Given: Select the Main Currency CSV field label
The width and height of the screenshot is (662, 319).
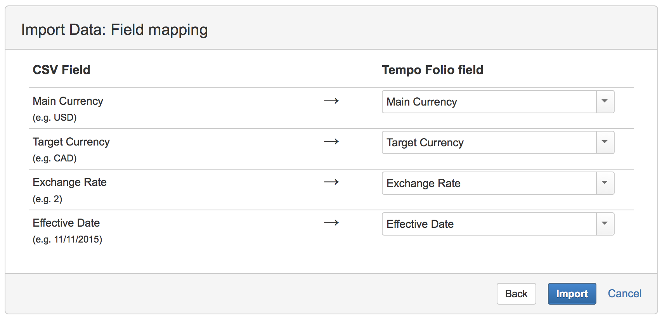Looking at the screenshot, I should point(68,101).
